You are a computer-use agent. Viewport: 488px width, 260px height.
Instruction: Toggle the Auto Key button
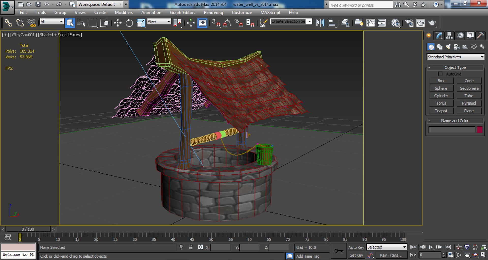click(x=356, y=247)
